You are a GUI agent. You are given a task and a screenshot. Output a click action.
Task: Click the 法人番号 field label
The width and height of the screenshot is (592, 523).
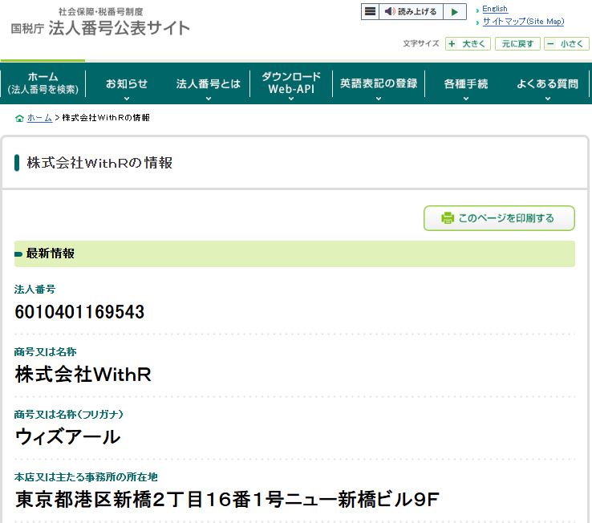pos(34,290)
